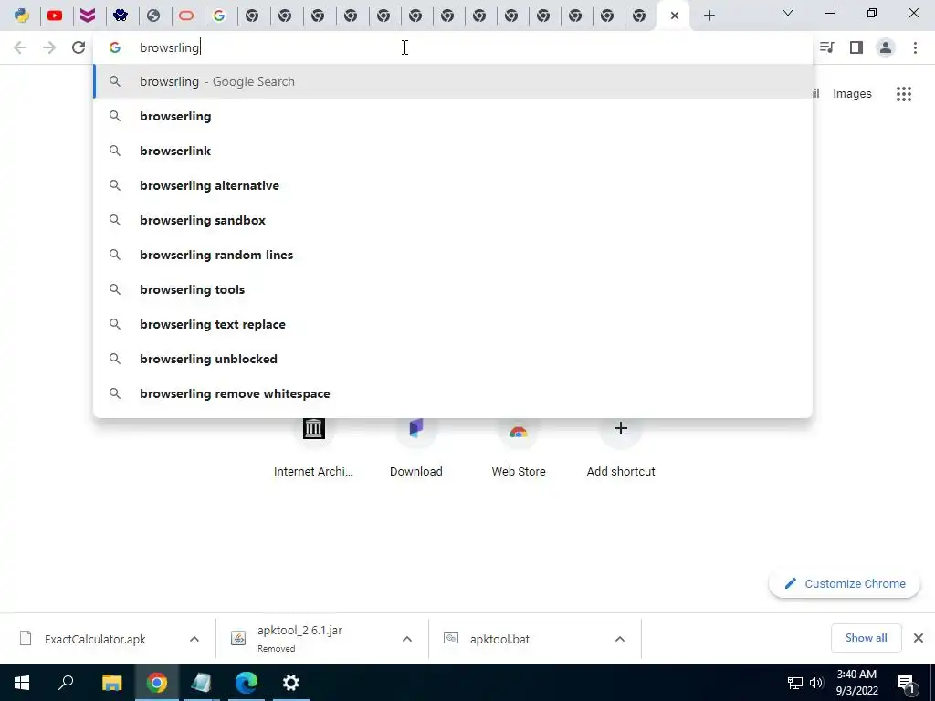Open File Explorer from the taskbar
The height and width of the screenshot is (701, 935).
point(111,683)
